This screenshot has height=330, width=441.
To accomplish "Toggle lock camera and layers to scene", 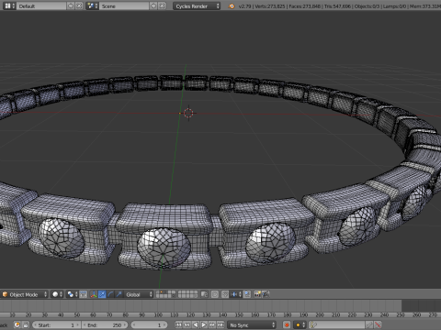I will click(x=204, y=294).
